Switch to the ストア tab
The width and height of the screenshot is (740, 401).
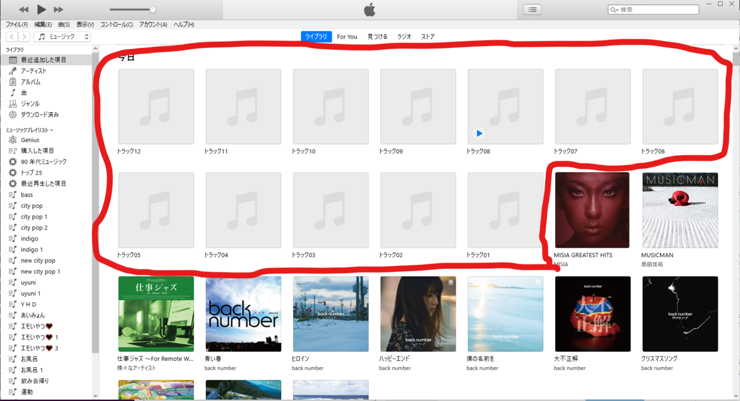(x=428, y=37)
